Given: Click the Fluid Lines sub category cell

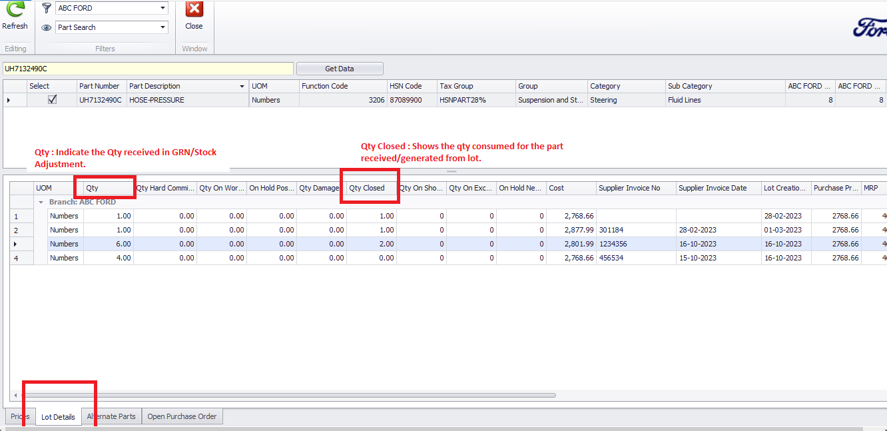Looking at the screenshot, I should tap(725, 100).
